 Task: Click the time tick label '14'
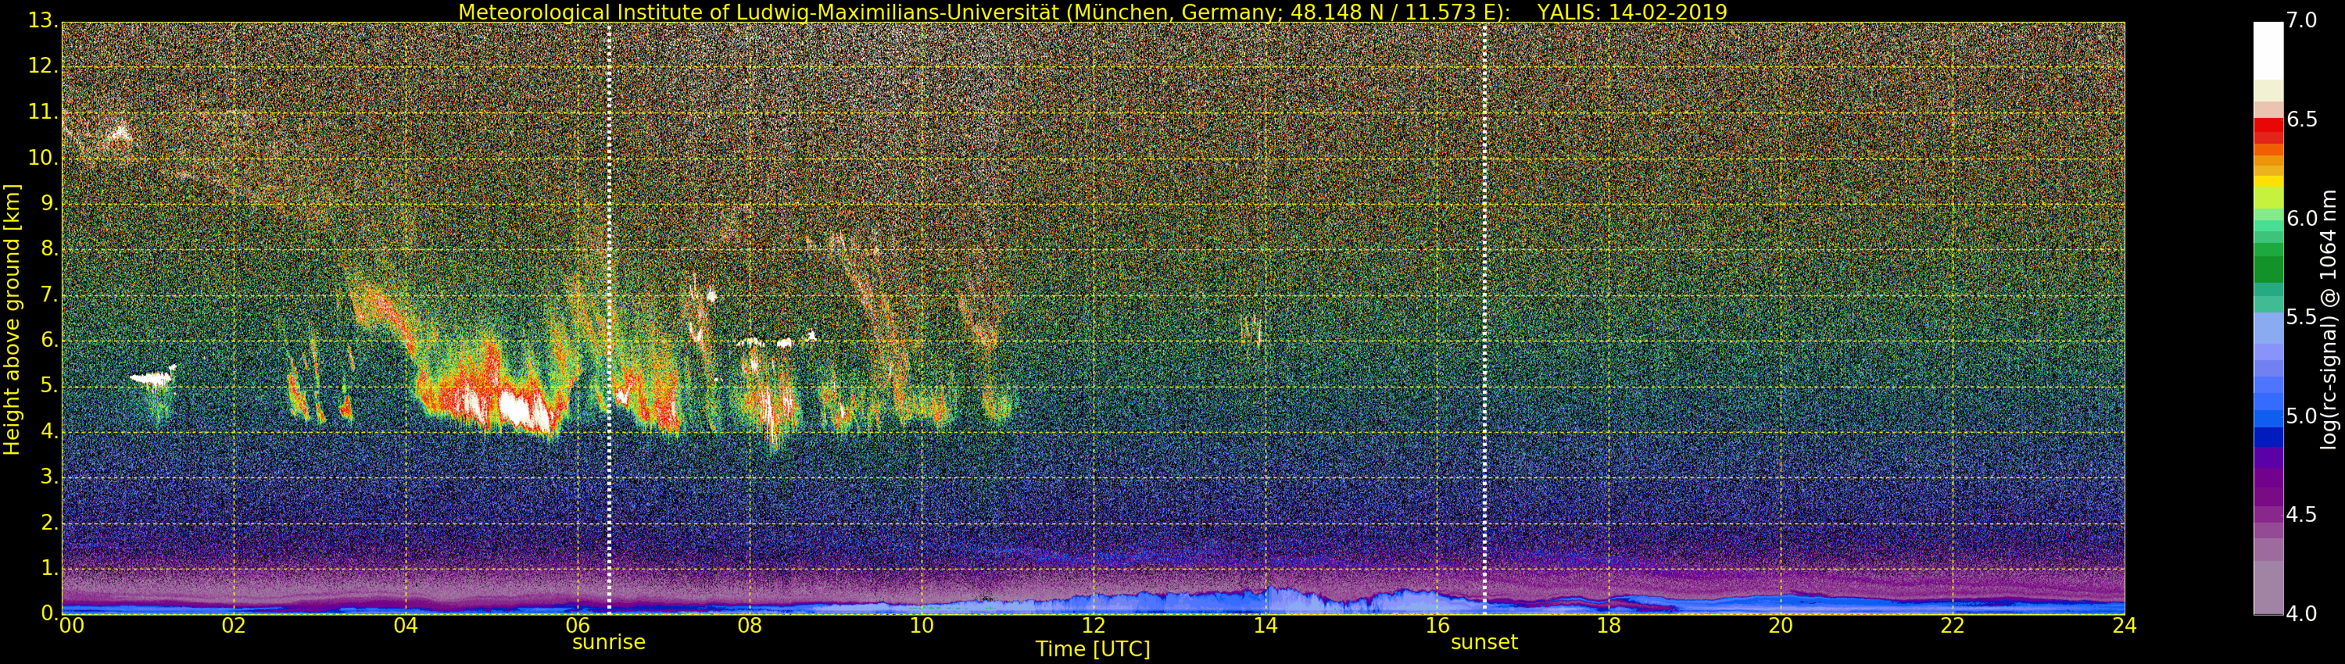[x=1266, y=626]
